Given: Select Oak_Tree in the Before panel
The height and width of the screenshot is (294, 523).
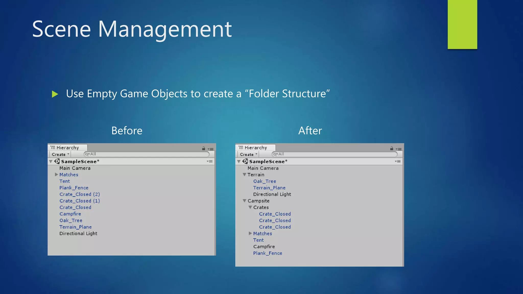Looking at the screenshot, I should (x=71, y=220).
